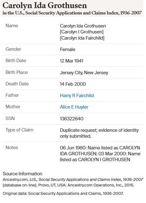Click the alternate name Carolyn I Grothusen
Screen dimensions: 146x203
pos(82,32)
